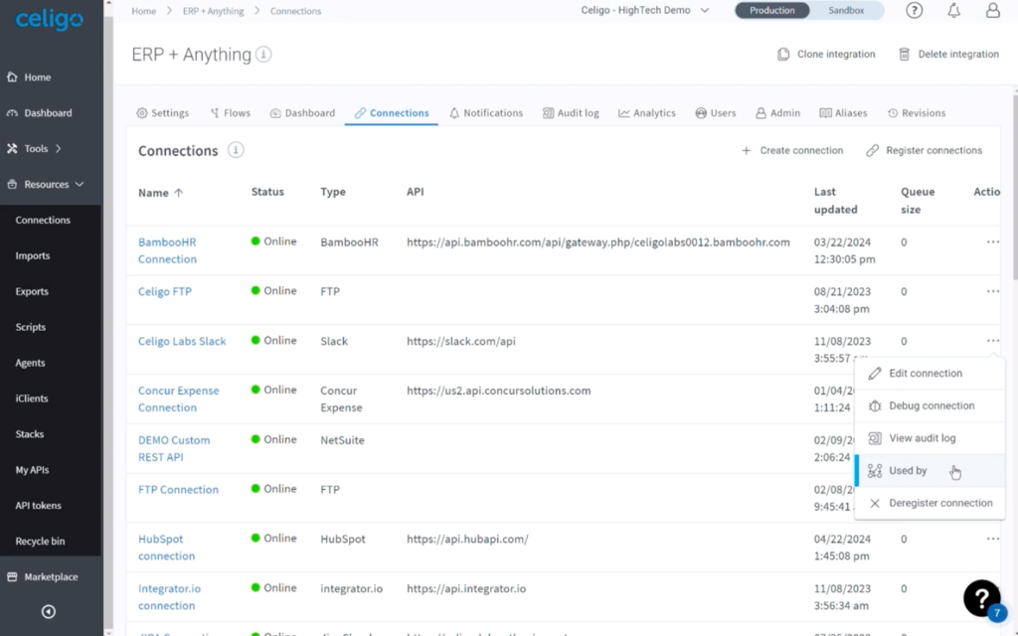This screenshot has height=636, width=1018.
Task: Switch to Production environment
Action: [771, 10]
